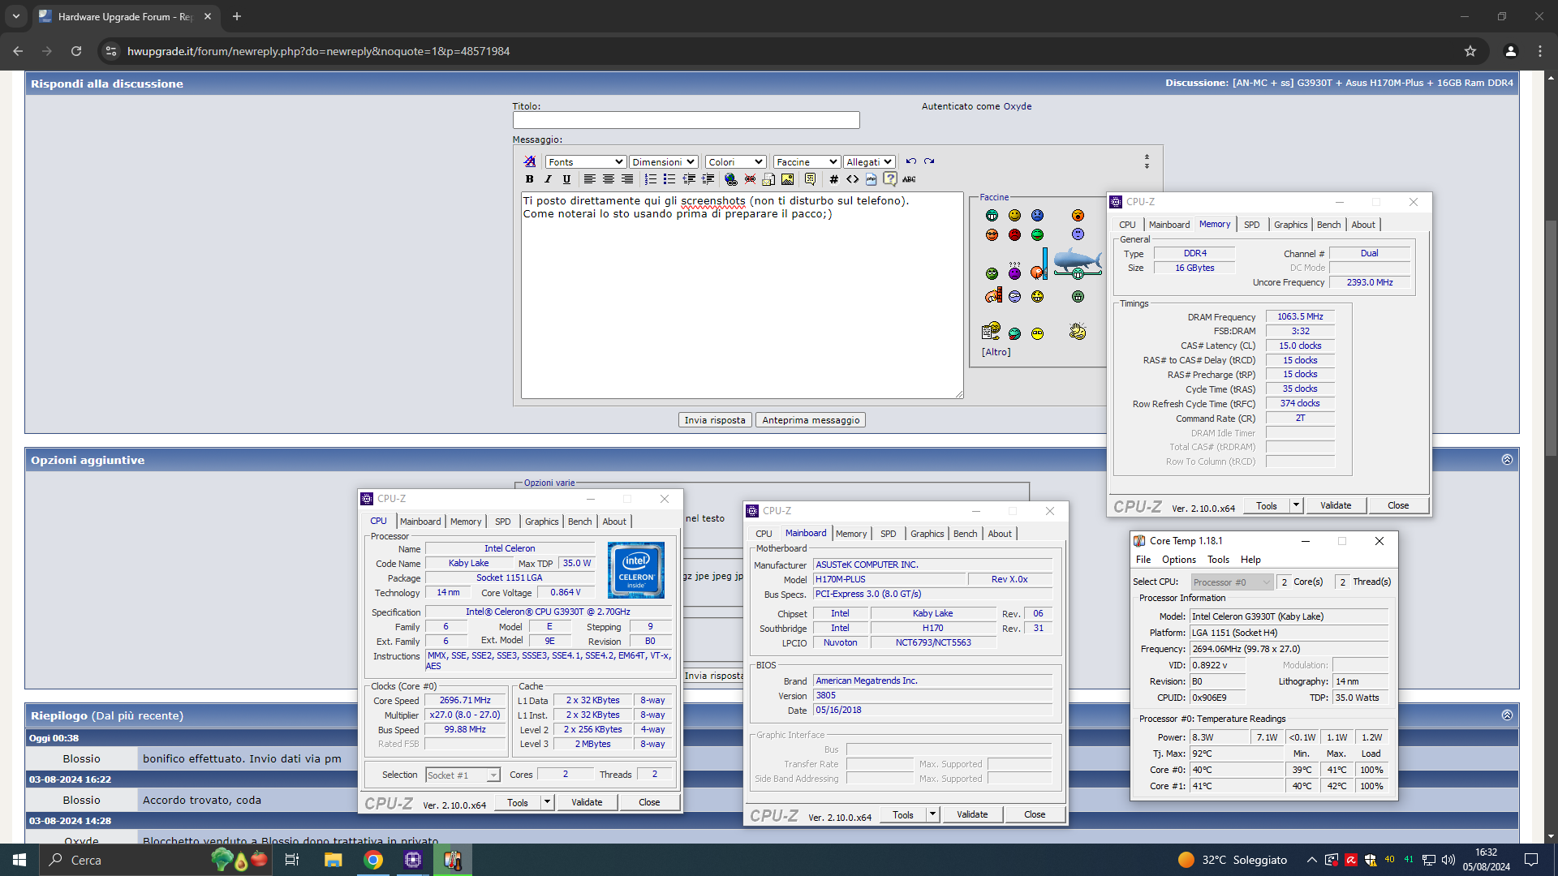Click Validate in CPU-Z CPU window

point(587,802)
